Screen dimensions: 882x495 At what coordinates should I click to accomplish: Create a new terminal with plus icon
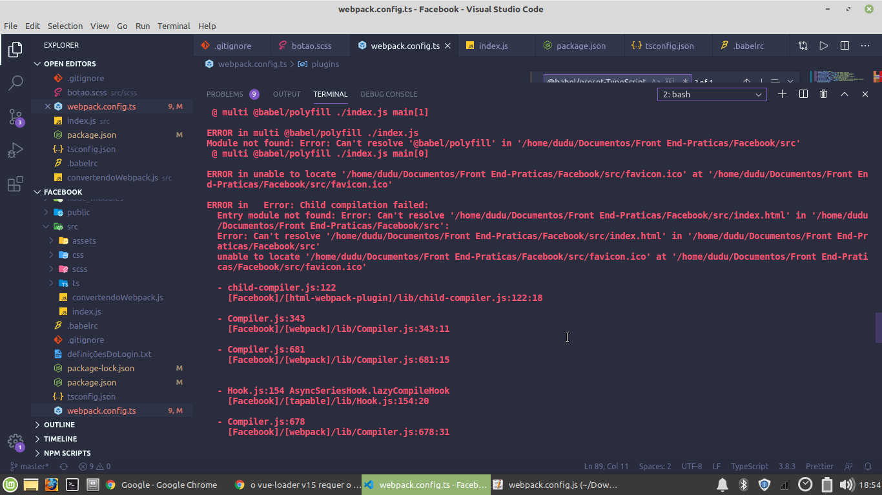[782, 94]
